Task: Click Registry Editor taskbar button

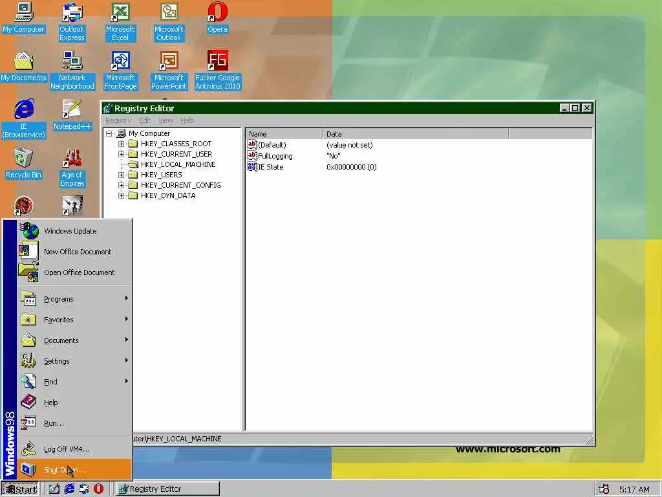Action: (168, 489)
